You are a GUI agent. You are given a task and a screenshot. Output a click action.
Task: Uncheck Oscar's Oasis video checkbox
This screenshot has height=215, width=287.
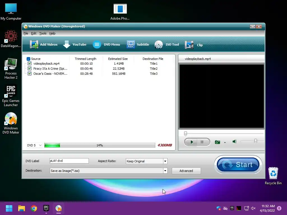(x=29, y=74)
